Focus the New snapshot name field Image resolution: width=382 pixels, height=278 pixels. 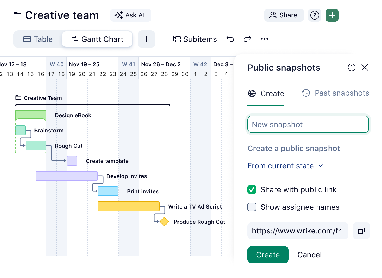pos(308,124)
